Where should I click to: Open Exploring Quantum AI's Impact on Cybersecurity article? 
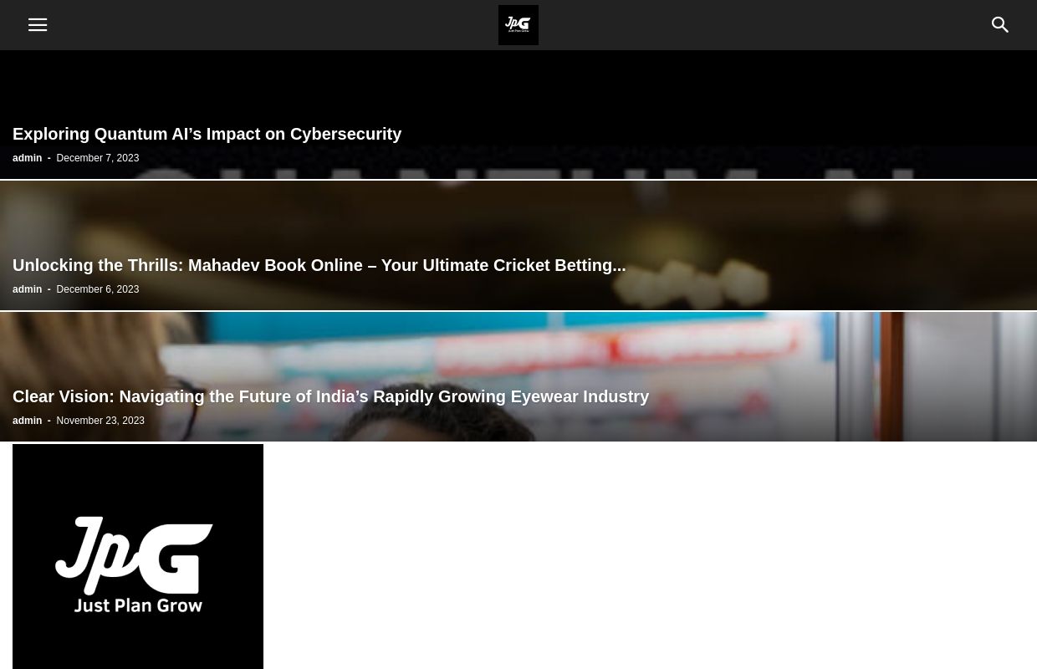207,134
